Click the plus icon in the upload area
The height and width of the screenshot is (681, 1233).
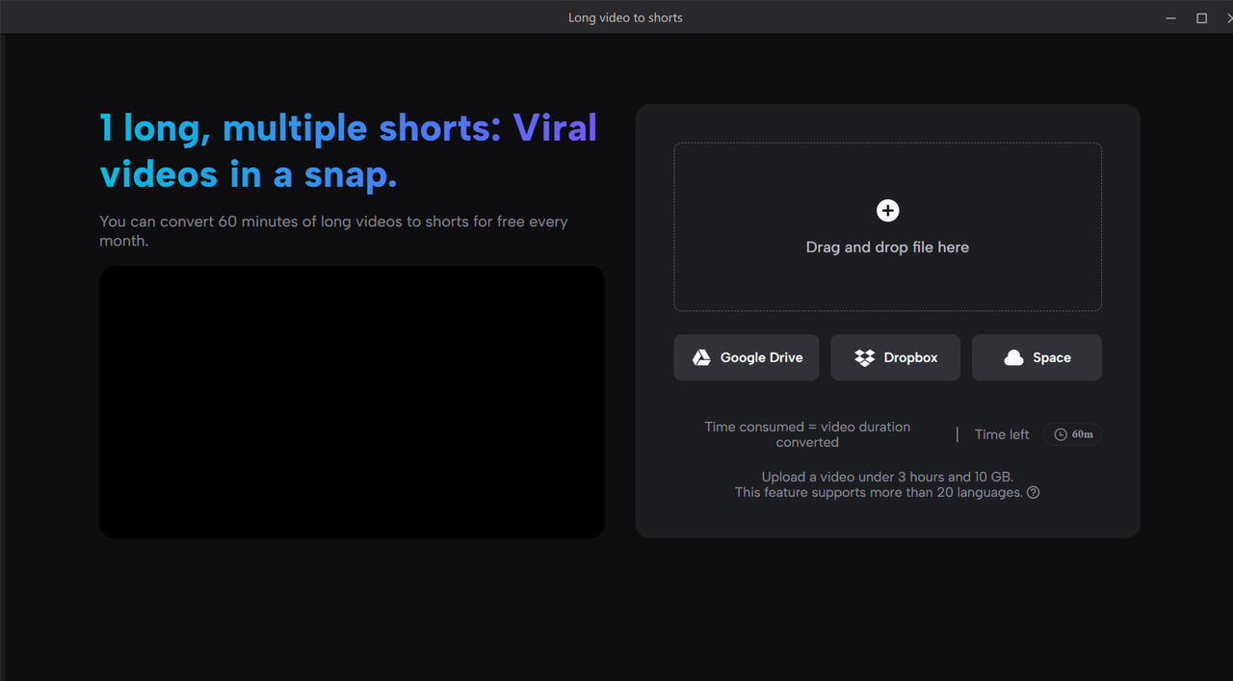887,211
